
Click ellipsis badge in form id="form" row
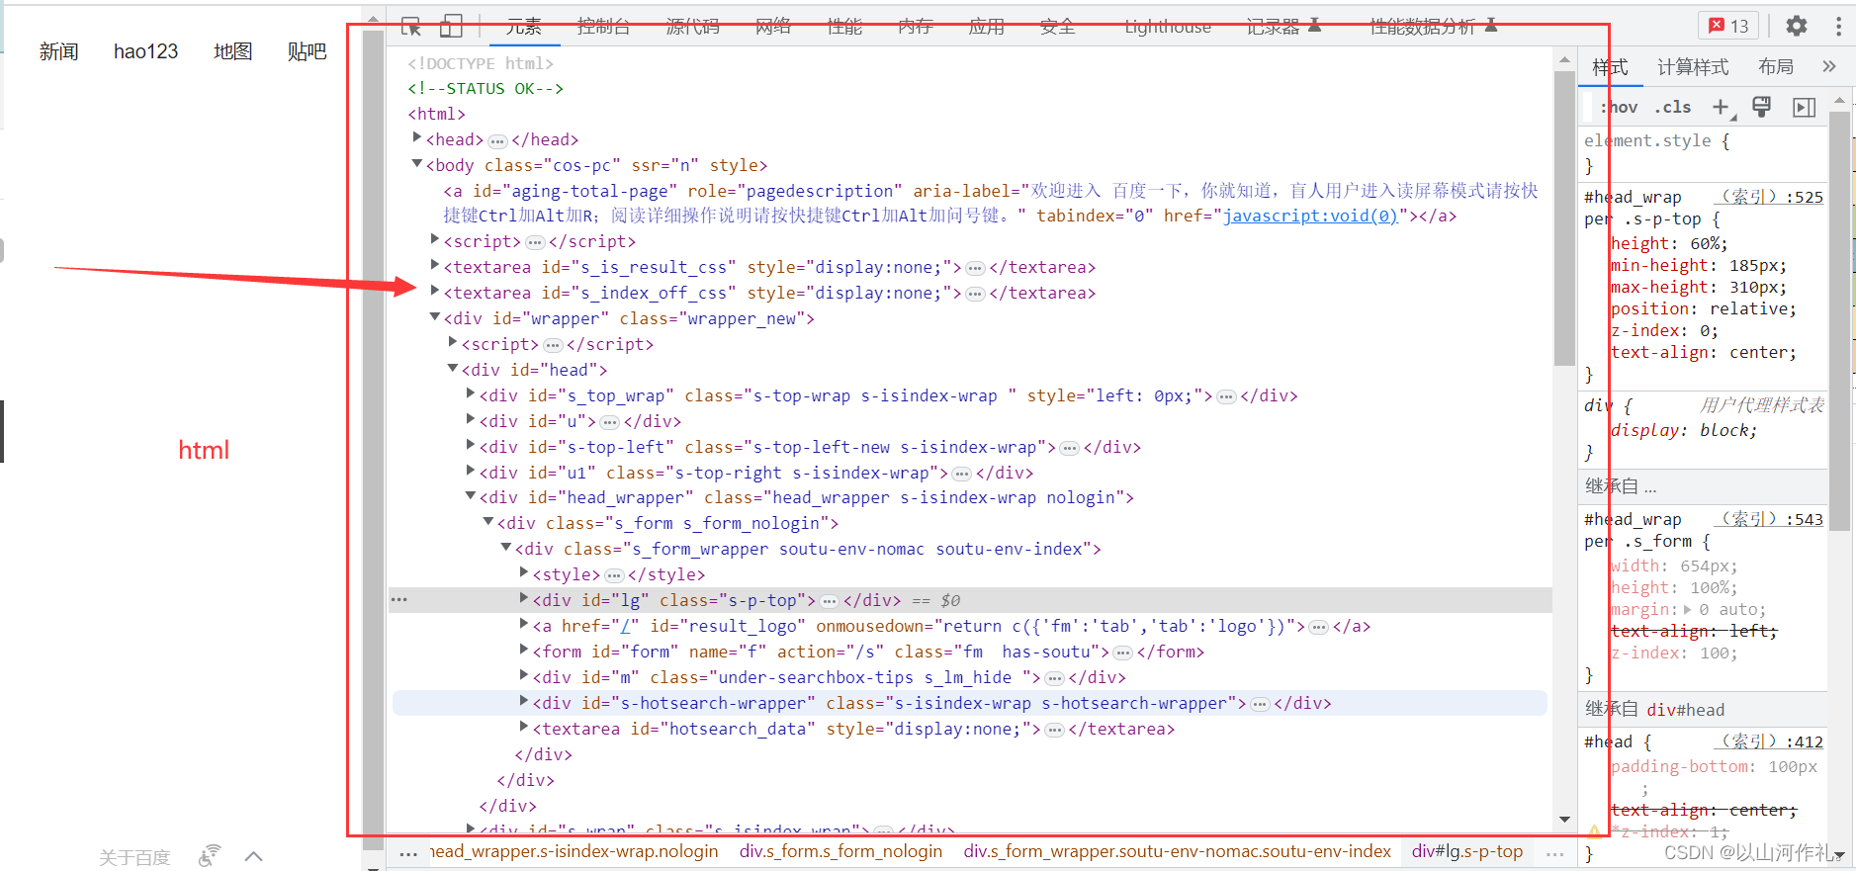1122,653
